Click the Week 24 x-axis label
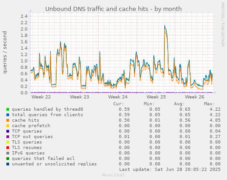This screenshot has width=227, height=180. point(118,97)
